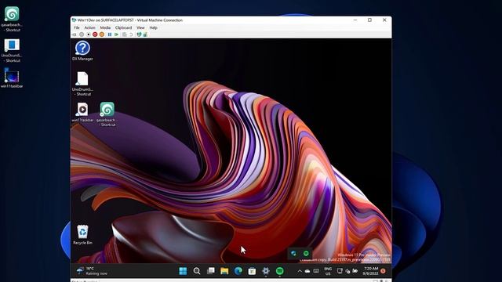Click the OneDrive cloud tray icon
The height and width of the screenshot is (282, 502).
tap(307, 271)
